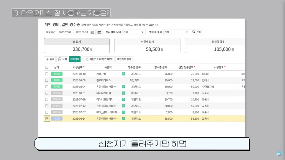
Task: Open receipt icon in 티머니모빌리티 row
Action: pos(124,100)
